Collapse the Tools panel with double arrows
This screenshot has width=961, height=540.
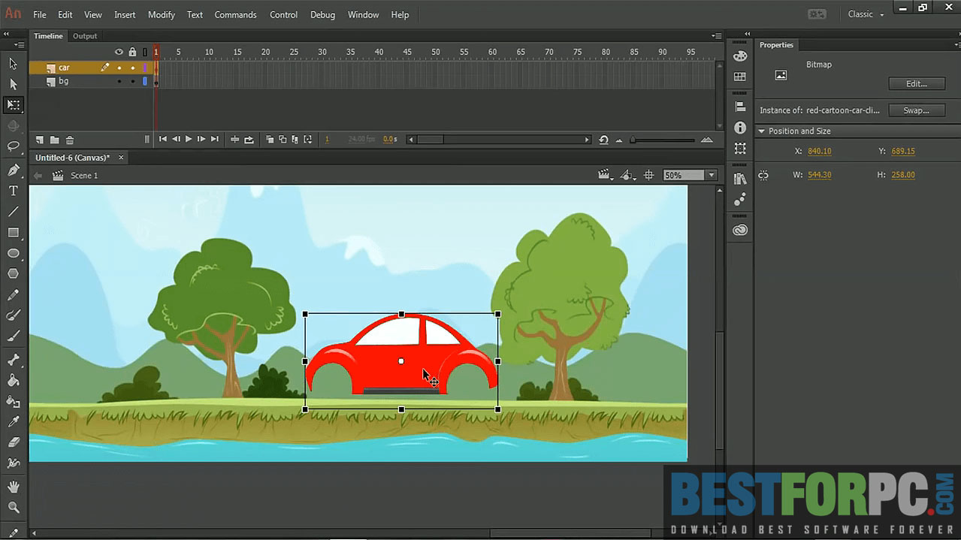[x=6, y=34]
